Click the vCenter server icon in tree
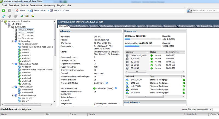This screenshot has width=219, height=119. coord(5,21)
